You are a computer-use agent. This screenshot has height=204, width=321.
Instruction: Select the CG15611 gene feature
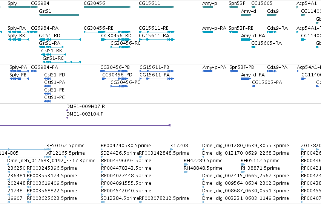coord(157,7)
